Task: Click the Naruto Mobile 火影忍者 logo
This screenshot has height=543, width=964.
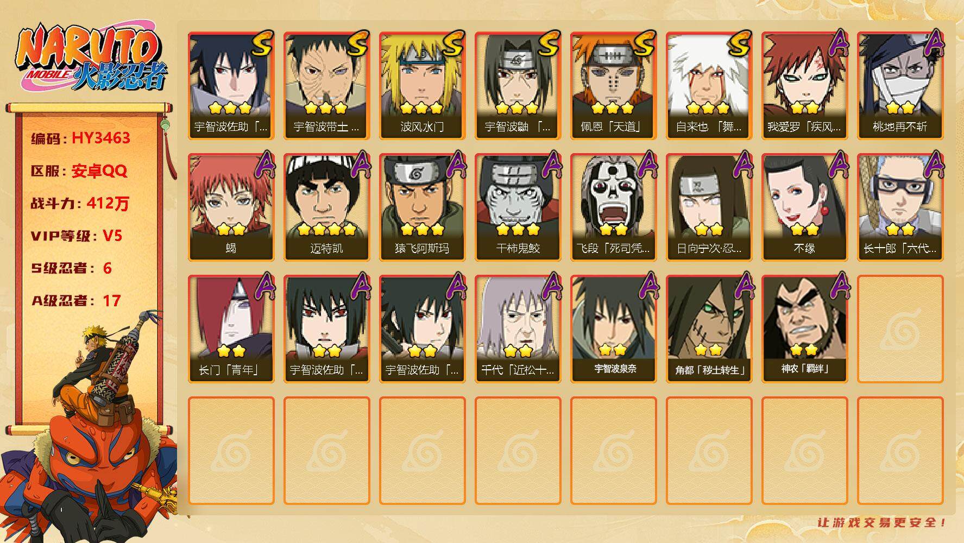Action: 91,59
